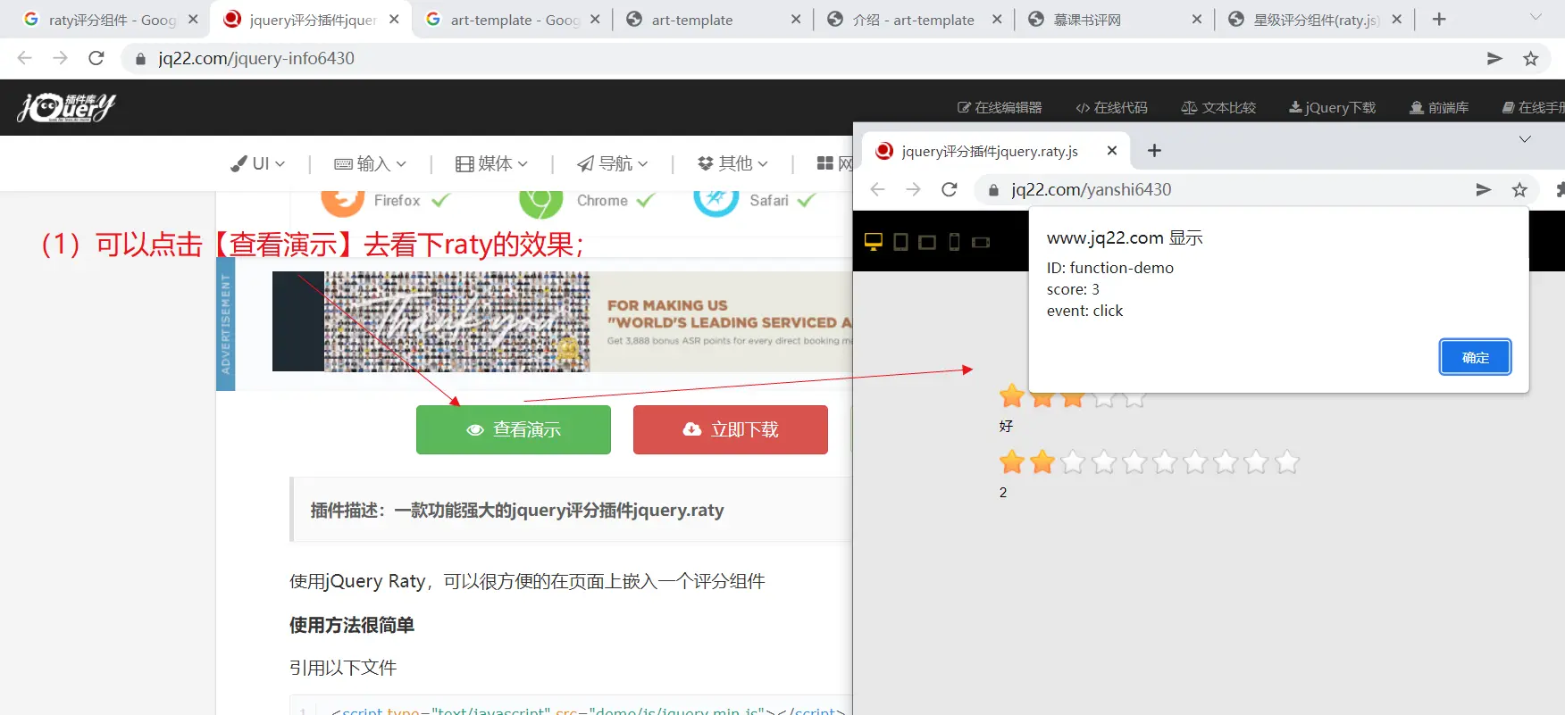The image size is (1565, 715).
Task: Switch demo preview to landscape tablet view
Action: (927, 242)
